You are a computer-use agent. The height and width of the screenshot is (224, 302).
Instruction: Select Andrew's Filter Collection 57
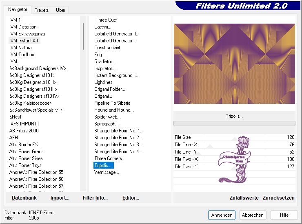pyautogui.click(x=36, y=186)
